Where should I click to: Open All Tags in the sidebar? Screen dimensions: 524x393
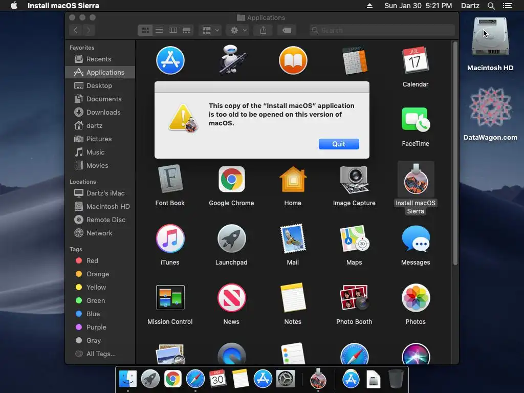[100, 354]
